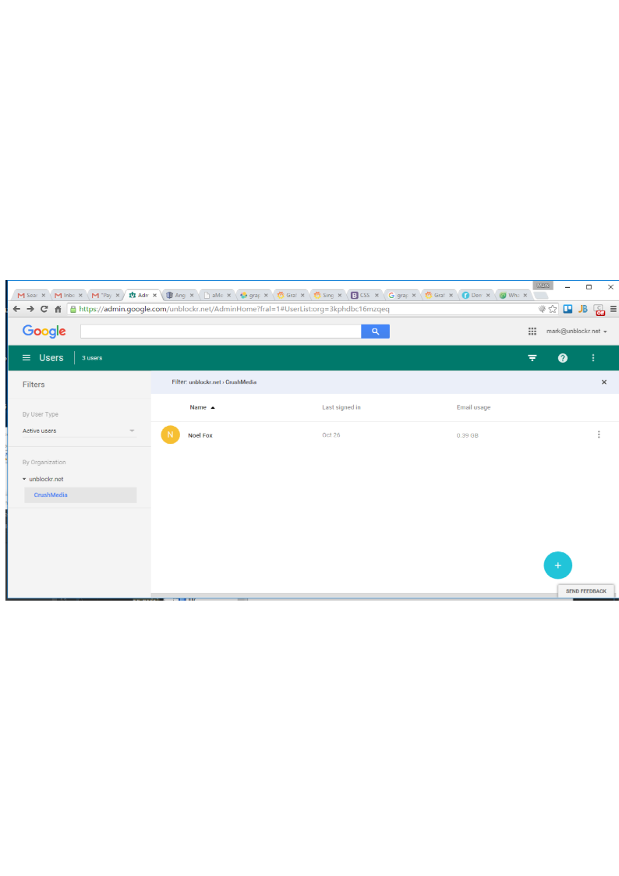Collapse the unblockr.net organization tree
619x876 pixels.
point(24,479)
